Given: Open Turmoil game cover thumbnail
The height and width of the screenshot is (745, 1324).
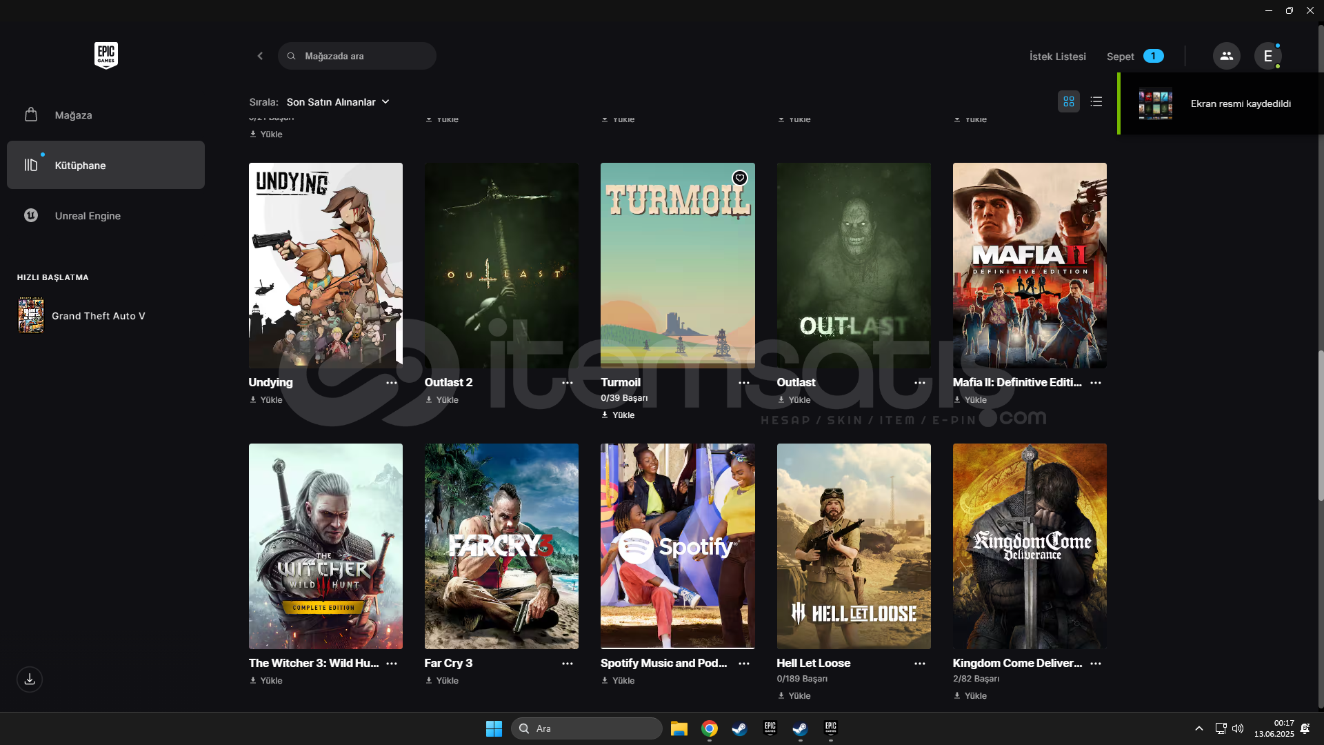Looking at the screenshot, I should pos(678,266).
